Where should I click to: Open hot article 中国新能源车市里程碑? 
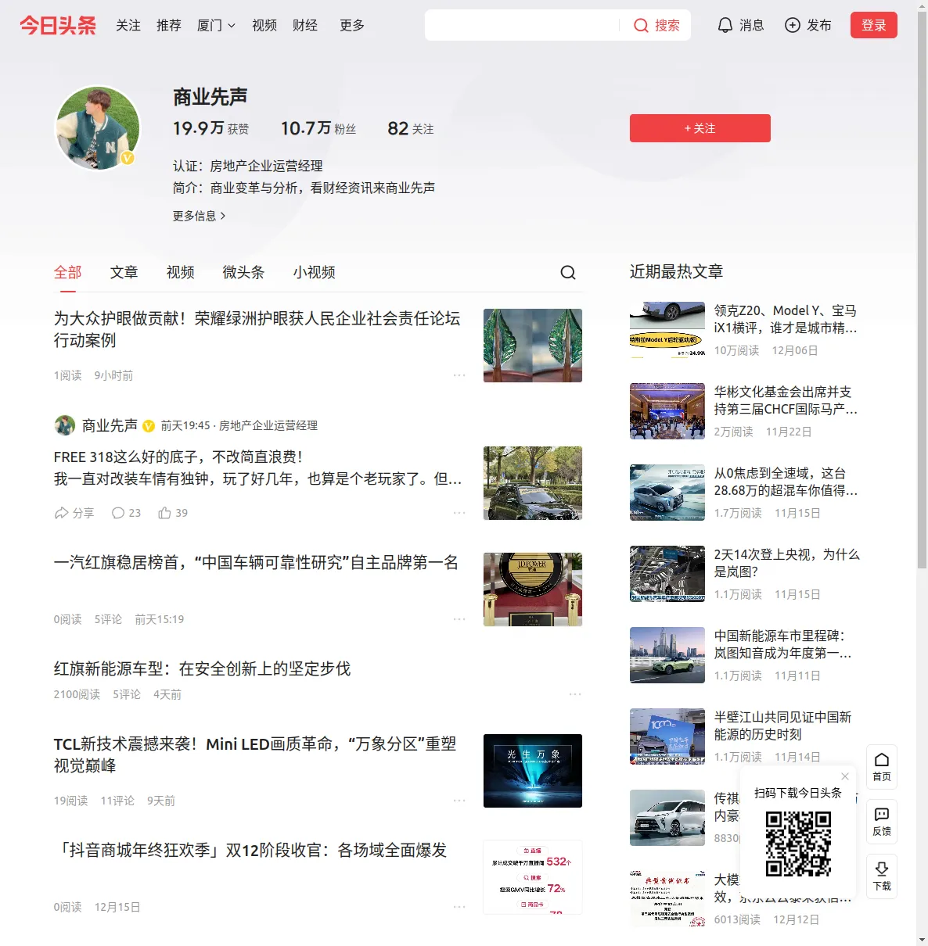point(783,644)
